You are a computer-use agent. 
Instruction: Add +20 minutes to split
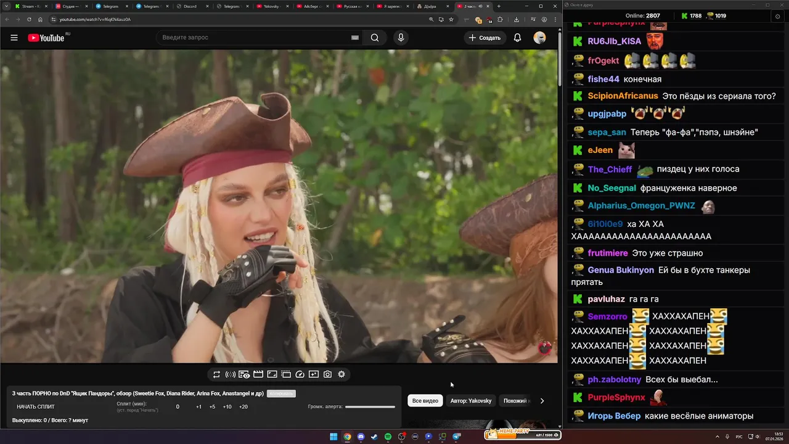point(243,407)
